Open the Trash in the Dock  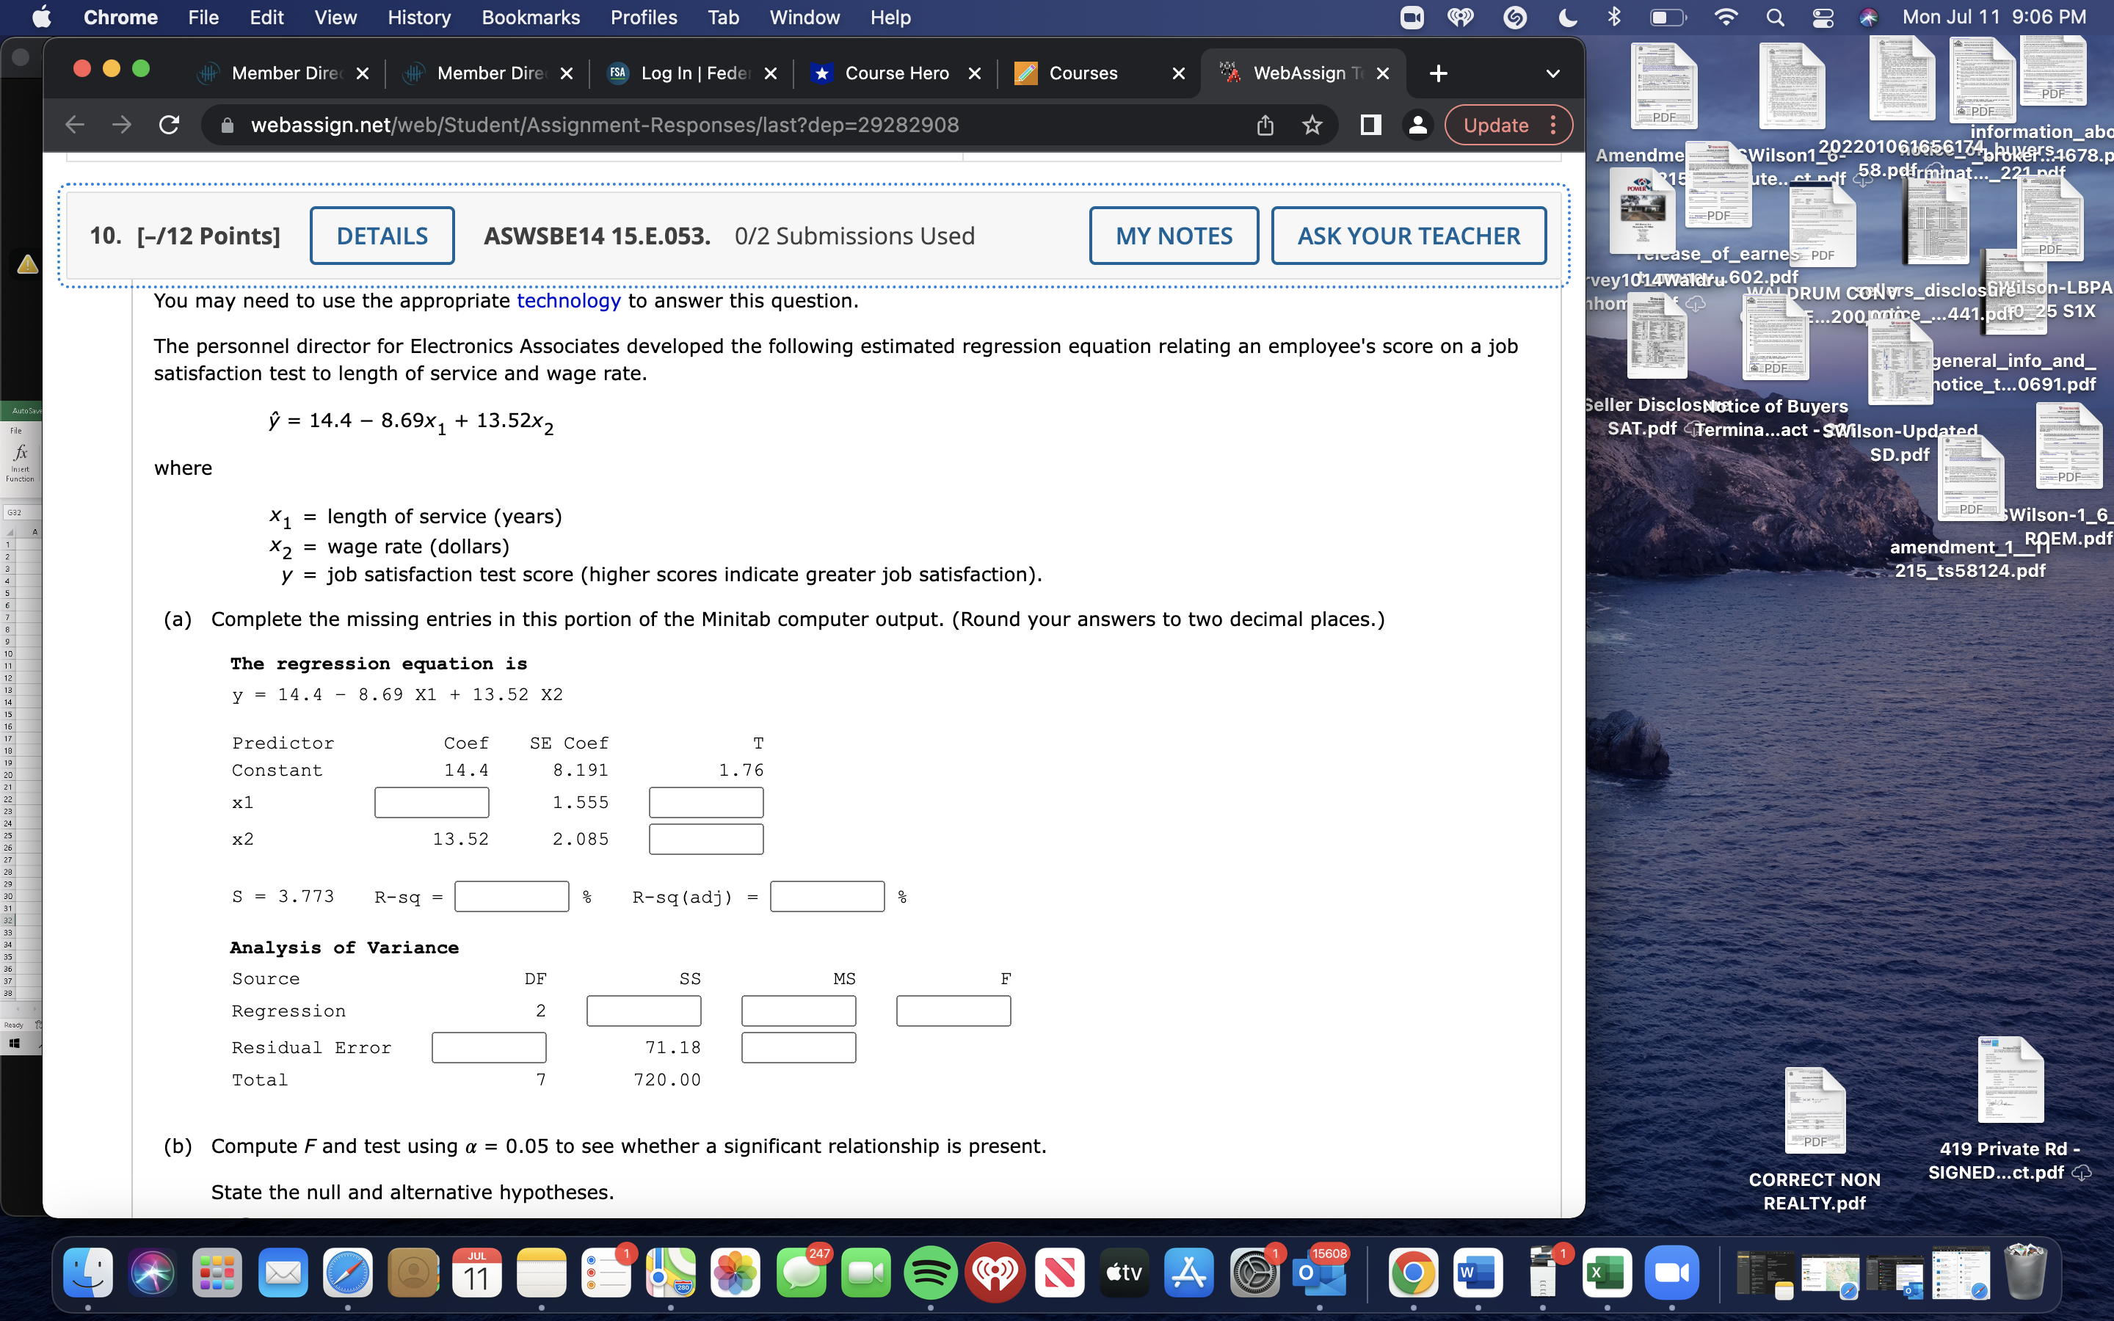[2027, 1274]
